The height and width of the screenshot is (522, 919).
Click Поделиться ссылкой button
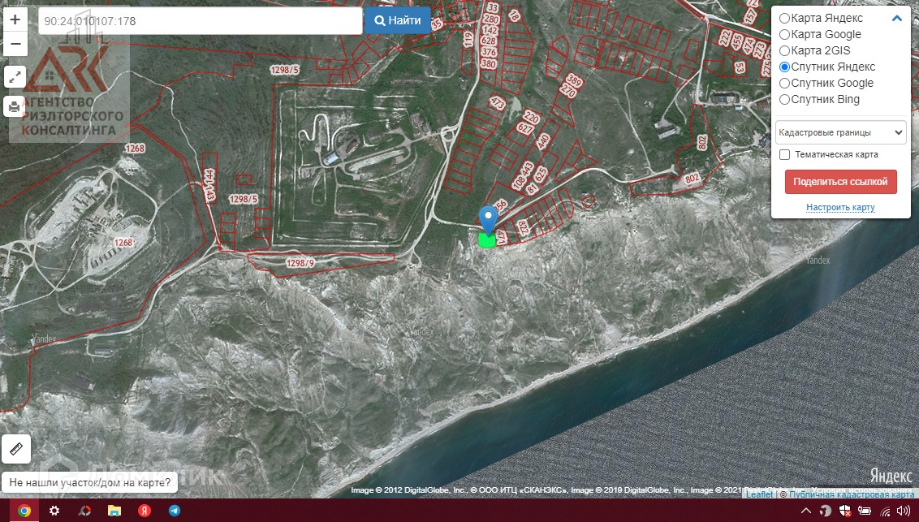840,182
